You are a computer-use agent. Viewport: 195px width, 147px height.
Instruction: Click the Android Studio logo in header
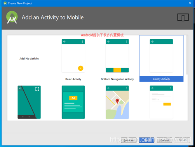pyautogui.click(x=12, y=17)
